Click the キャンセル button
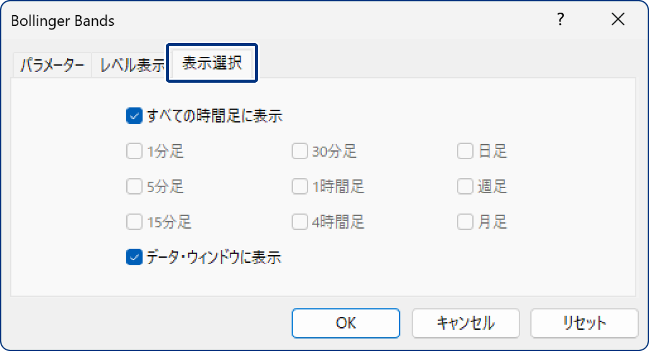The width and height of the screenshot is (649, 351). pyautogui.click(x=465, y=323)
